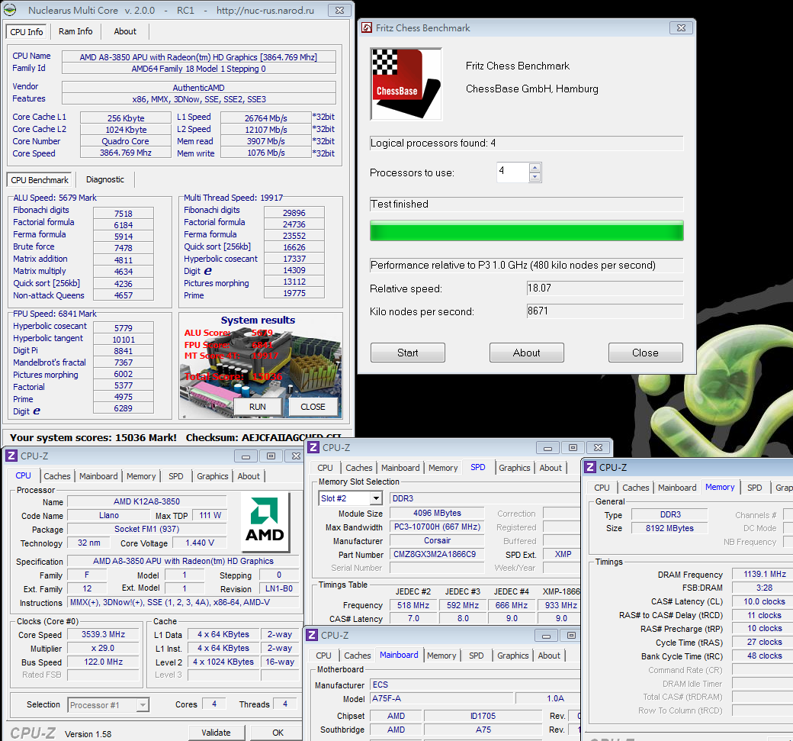Click the AMD logo in CPU-Z CPU tab

265,521
